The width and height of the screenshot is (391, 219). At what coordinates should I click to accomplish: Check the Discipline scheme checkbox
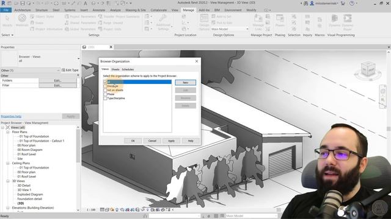pos(105,86)
